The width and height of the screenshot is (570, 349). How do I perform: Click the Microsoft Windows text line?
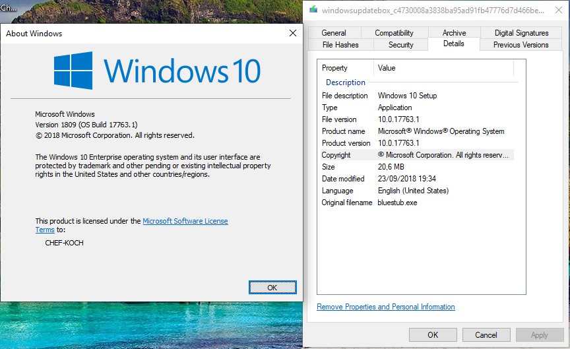[65, 114]
